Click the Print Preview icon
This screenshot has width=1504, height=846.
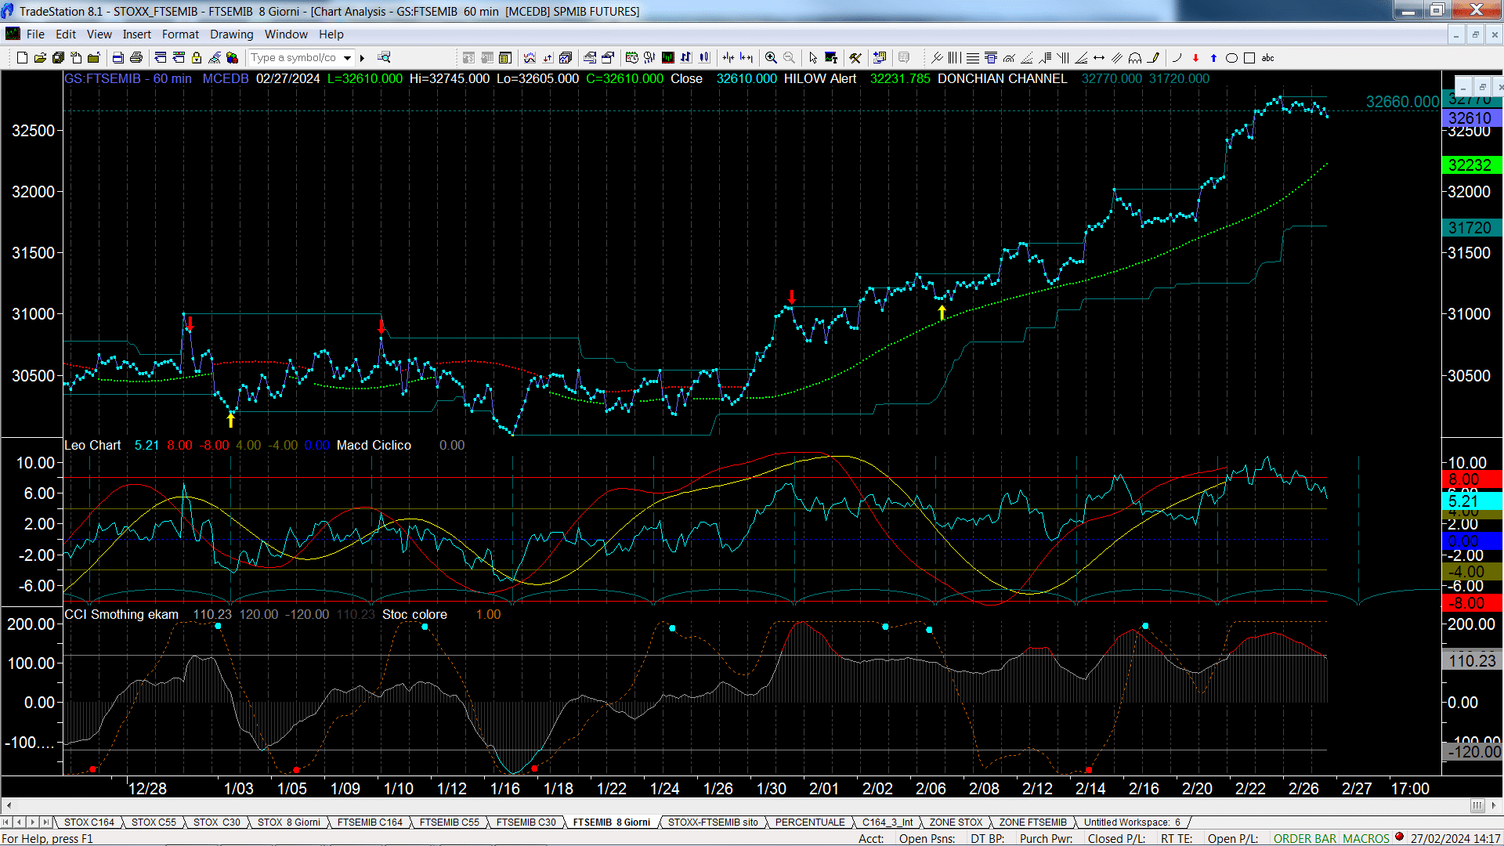117,58
